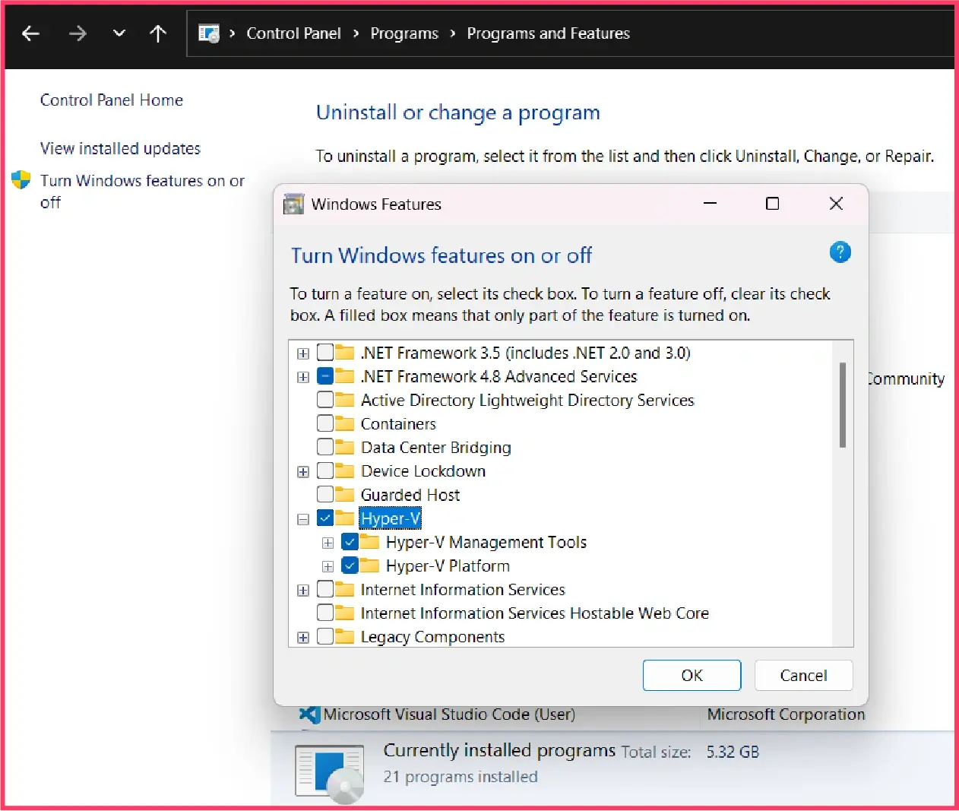Screen dimensions: 959x811
Task: Enable the Containers checkbox
Action: click(x=325, y=423)
